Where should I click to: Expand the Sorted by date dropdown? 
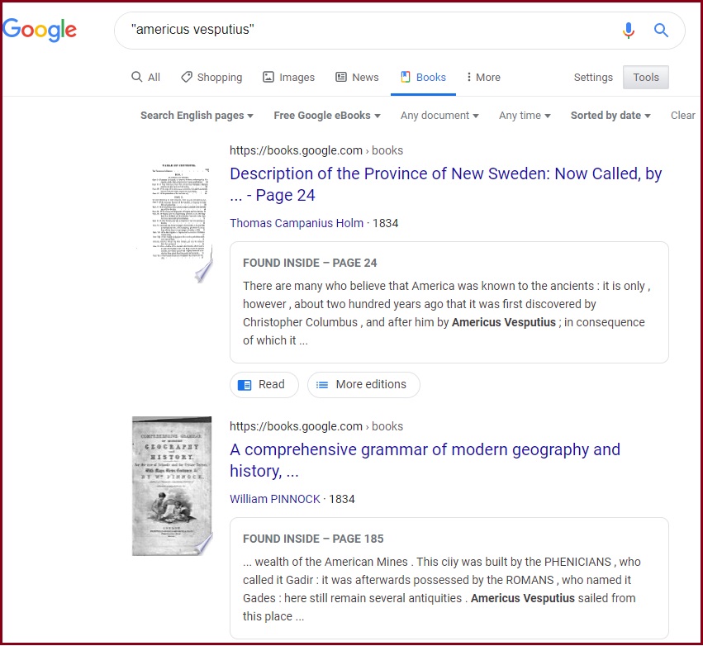click(610, 115)
